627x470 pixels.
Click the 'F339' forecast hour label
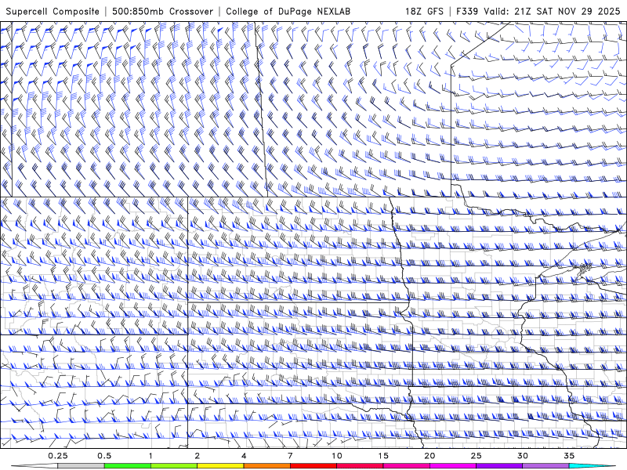coord(467,11)
